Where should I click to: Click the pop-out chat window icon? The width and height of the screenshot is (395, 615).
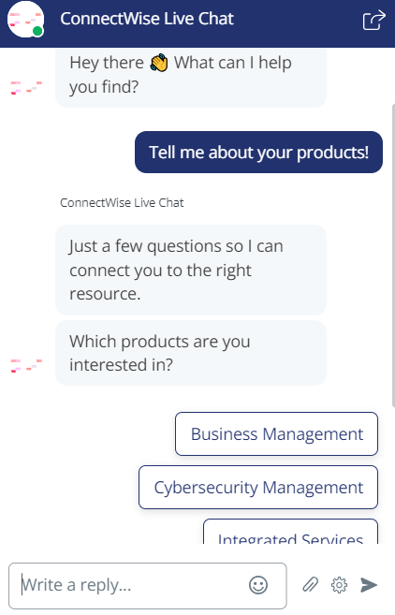click(373, 20)
